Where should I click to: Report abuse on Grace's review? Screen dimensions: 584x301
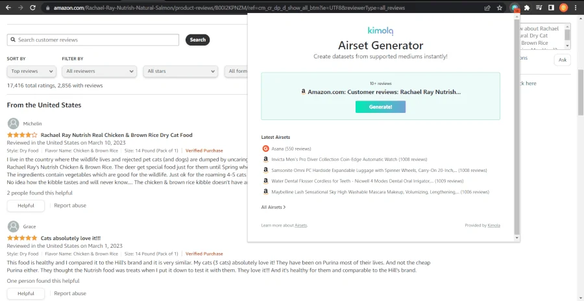70,293
